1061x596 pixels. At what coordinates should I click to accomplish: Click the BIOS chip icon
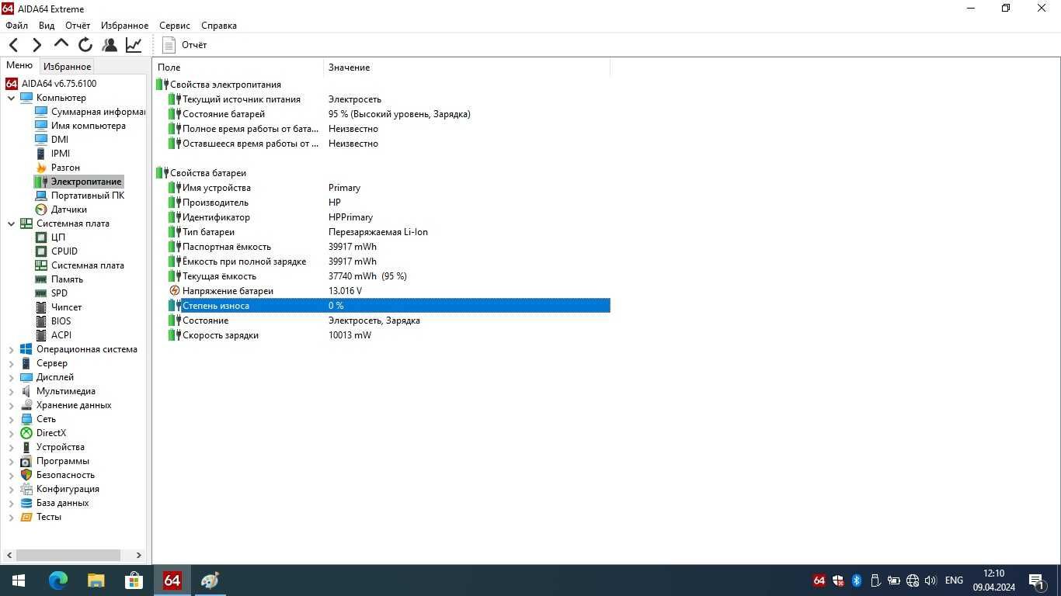coord(41,321)
